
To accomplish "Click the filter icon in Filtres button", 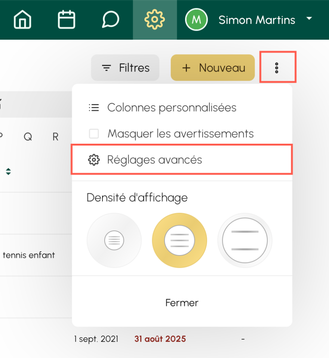I will click(107, 68).
